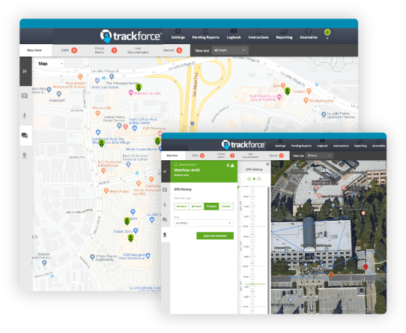Click GPS History timeline scale
406x333 pixels.
[252, 250]
